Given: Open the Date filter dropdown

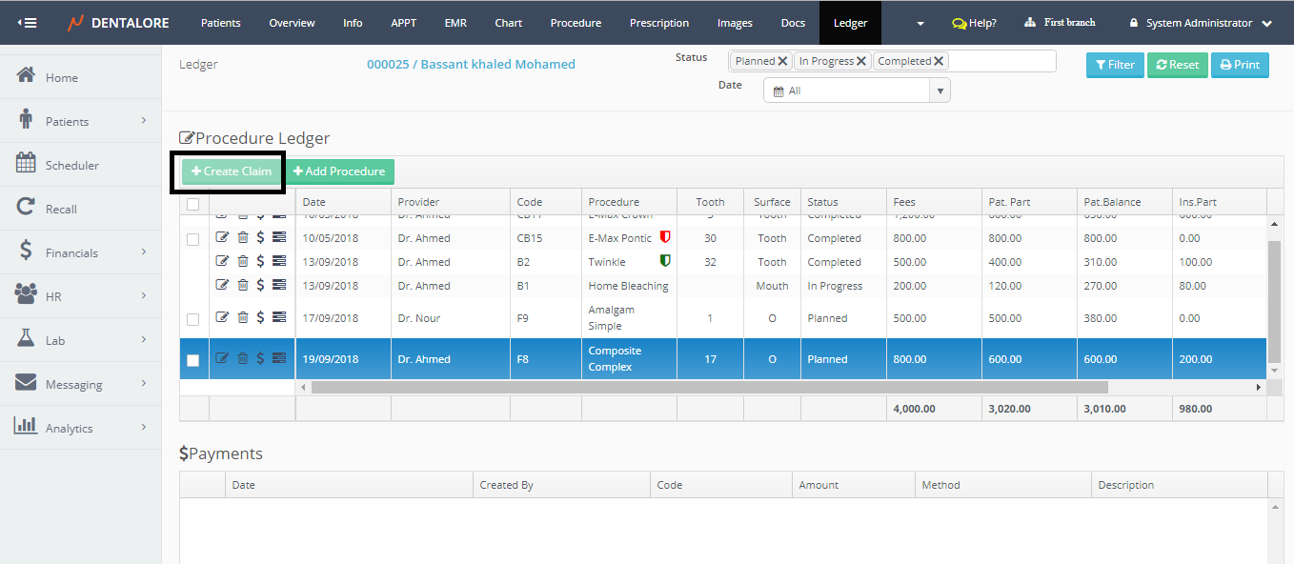Looking at the screenshot, I should [940, 91].
